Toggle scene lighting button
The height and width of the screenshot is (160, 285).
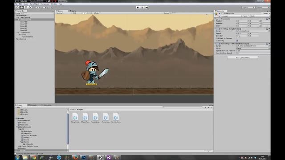(x=88, y=13)
